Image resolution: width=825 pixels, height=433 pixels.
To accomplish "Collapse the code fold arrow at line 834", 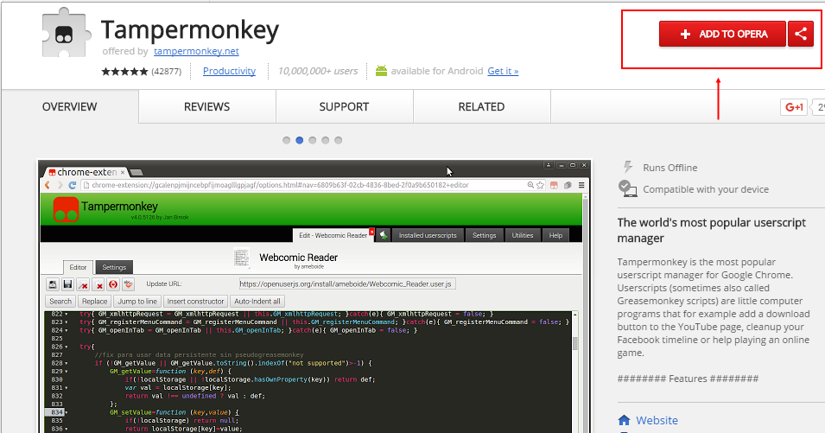I will 67,412.
